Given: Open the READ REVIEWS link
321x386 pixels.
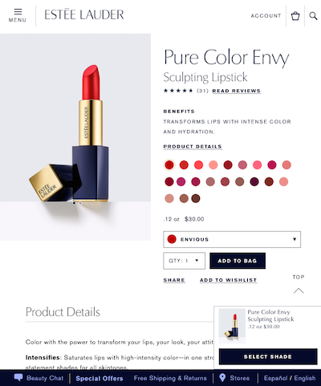Looking at the screenshot, I should (x=237, y=91).
